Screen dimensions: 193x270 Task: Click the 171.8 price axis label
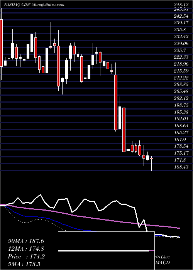(179, 160)
